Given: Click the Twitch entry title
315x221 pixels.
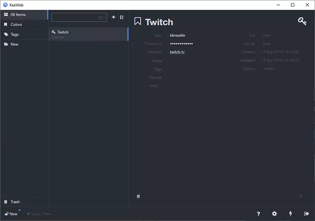Looking at the screenshot, I should (x=159, y=22).
